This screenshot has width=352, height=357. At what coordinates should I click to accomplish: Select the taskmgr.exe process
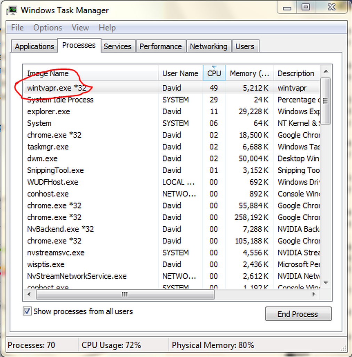[171, 147]
